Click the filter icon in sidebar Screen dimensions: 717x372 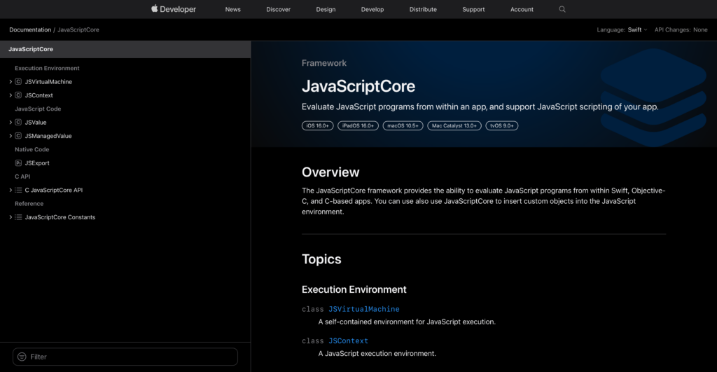tap(22, 357)
